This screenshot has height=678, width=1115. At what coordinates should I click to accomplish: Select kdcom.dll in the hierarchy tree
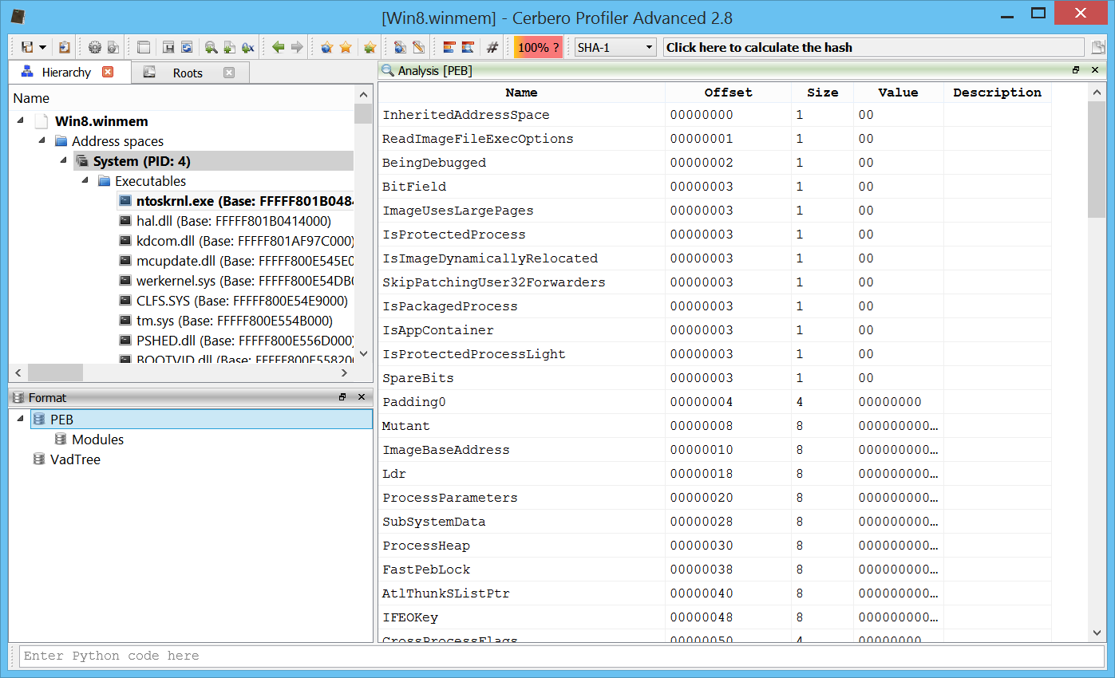245,241
